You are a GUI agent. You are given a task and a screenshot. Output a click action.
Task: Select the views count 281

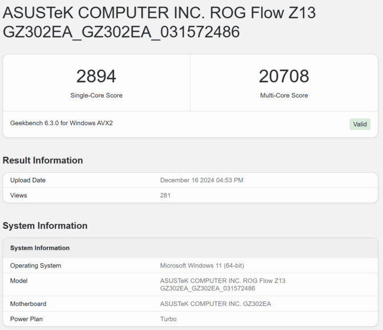[x=165, y=195]
